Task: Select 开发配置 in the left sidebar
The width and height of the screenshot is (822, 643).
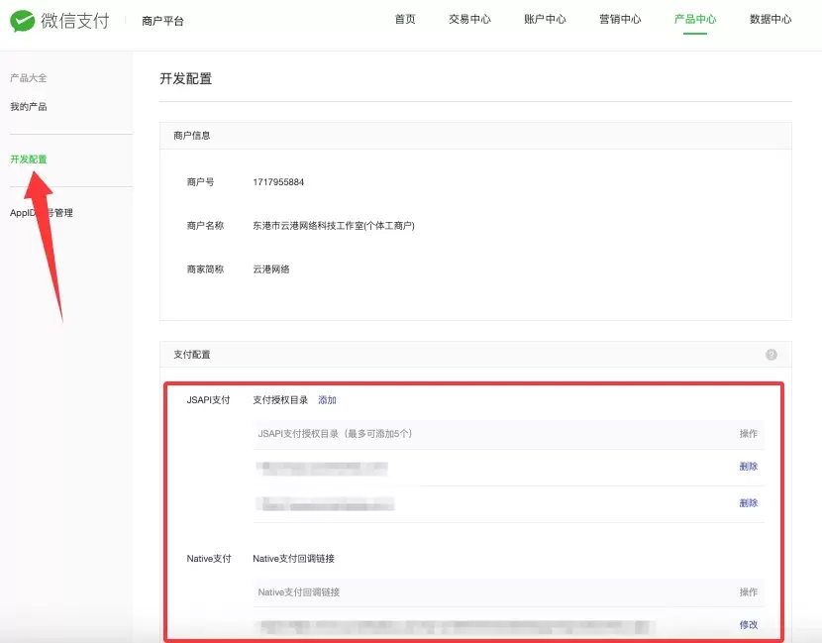Action: pyautogui.click(x=29, y=160)
